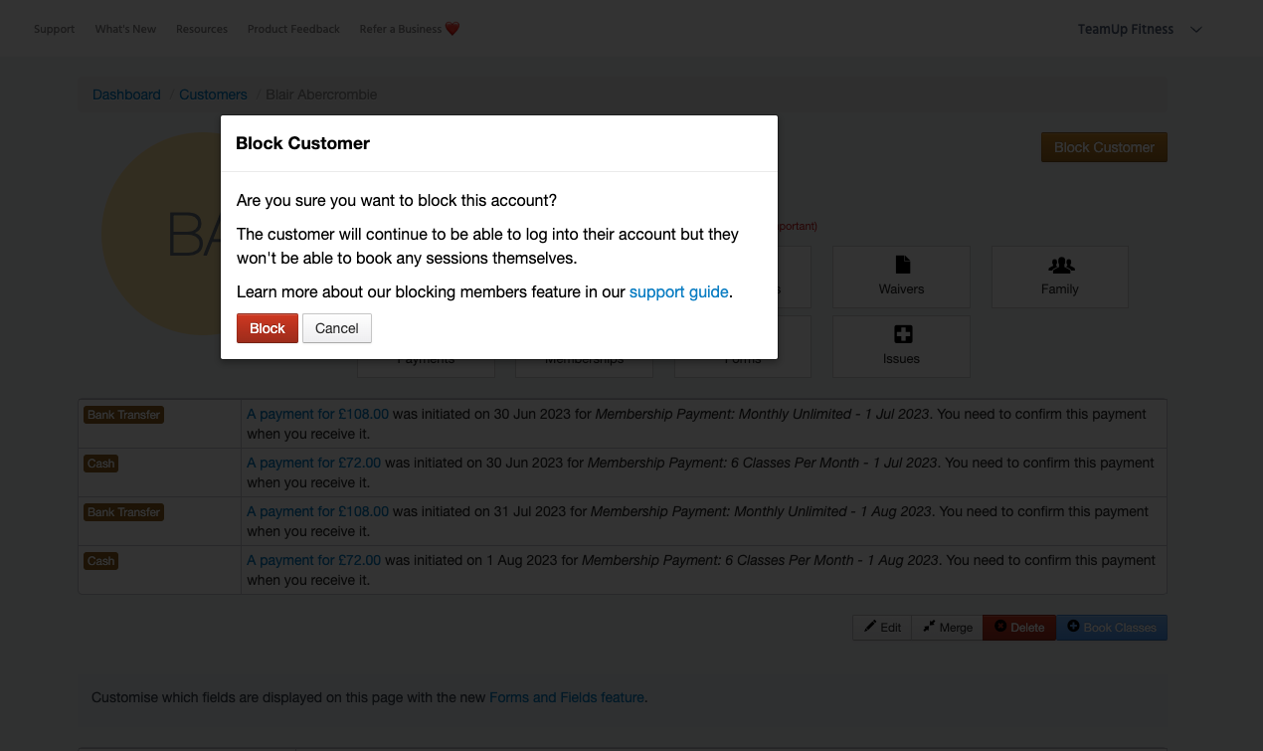Go to Dashboard breadcrumb
Image resolution: width=1263 pixels, height=751 pixels.
pyautogui.click(x=126, y=94)
